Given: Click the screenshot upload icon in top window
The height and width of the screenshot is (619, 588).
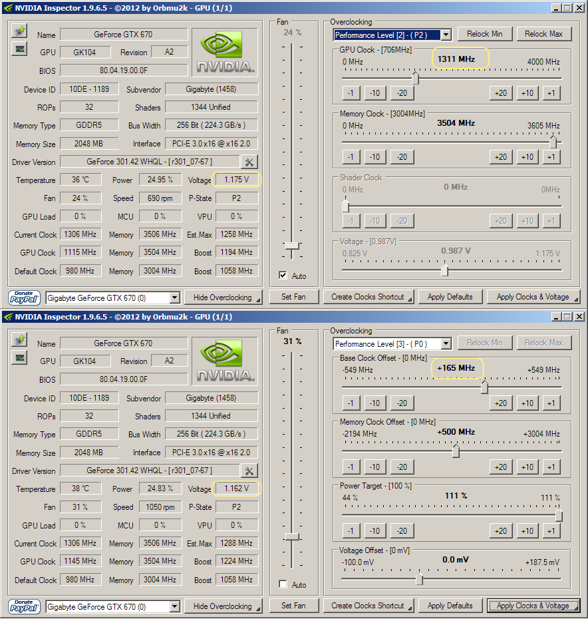Looking at the screenshot, I should [19, 31].
